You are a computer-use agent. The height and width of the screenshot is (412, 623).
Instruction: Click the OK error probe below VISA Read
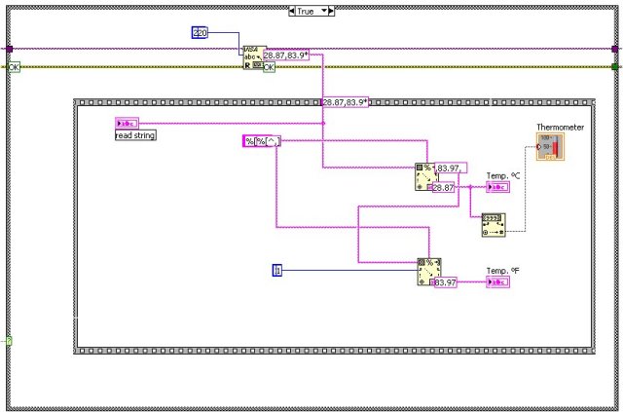[x=270, y=68]
